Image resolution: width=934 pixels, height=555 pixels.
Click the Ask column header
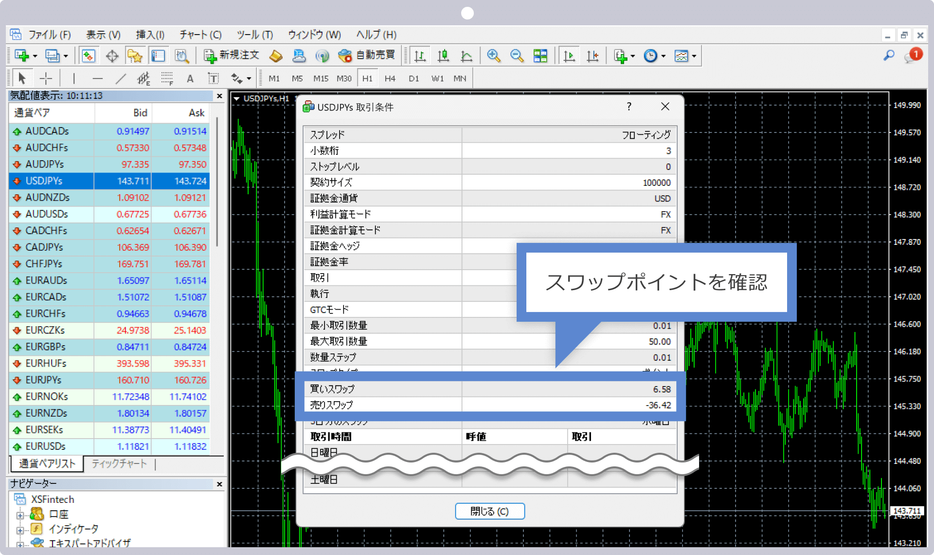click(180, 112)
